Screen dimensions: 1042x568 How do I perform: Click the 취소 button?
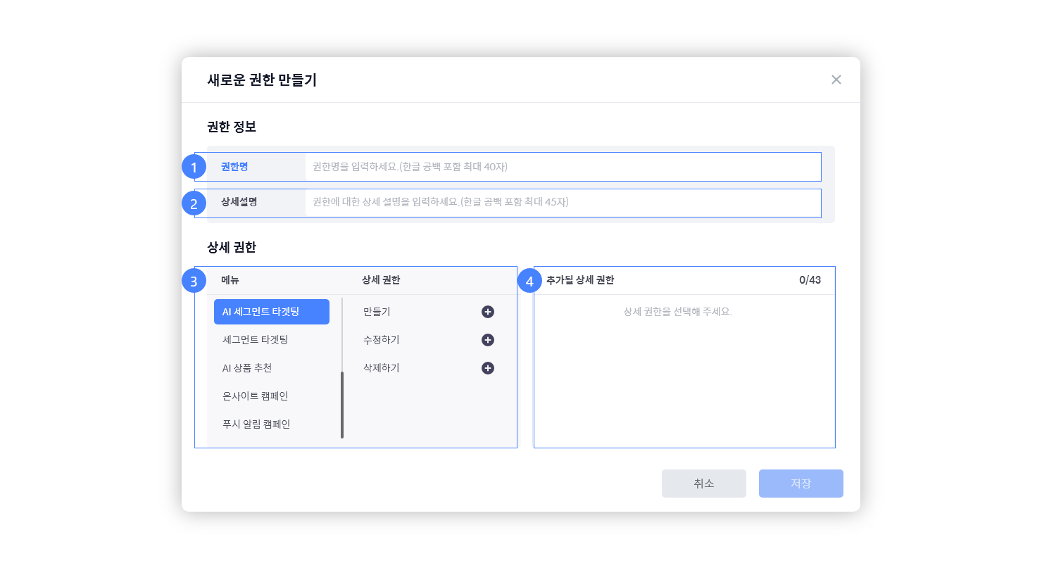[703, 484]
